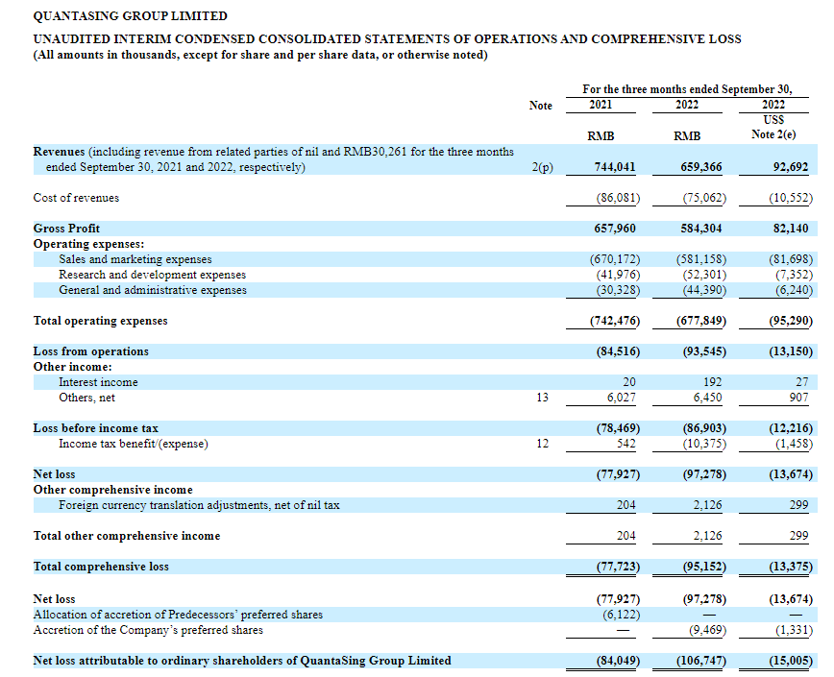Click the 2021 Revenues value 744,041
The height and width of the screenshot is (677, 834).
(x=614, y=167)
